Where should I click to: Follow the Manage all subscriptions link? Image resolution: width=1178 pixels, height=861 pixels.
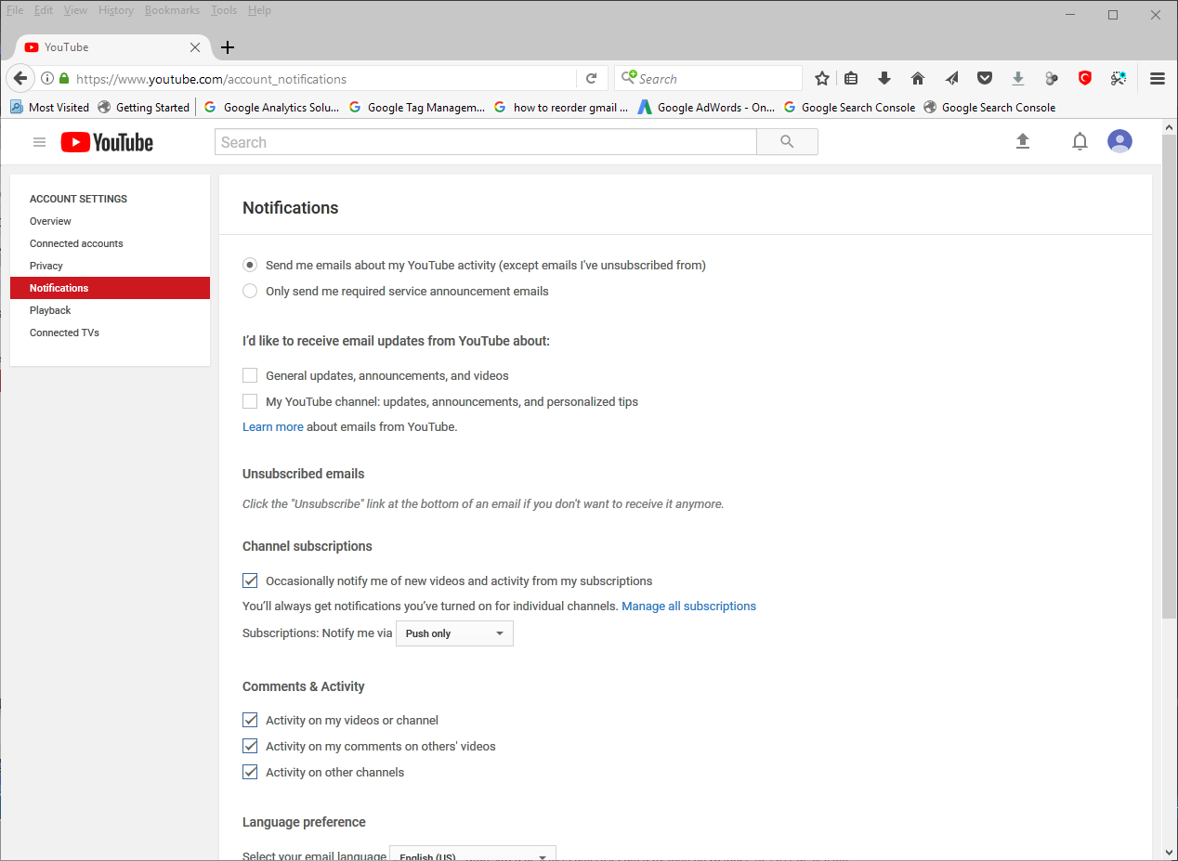click(x=688, y=606)
